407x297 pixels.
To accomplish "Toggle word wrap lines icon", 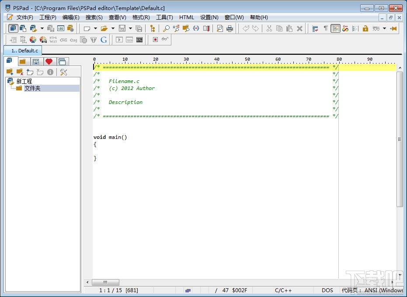I will click(x=315, y=28).
